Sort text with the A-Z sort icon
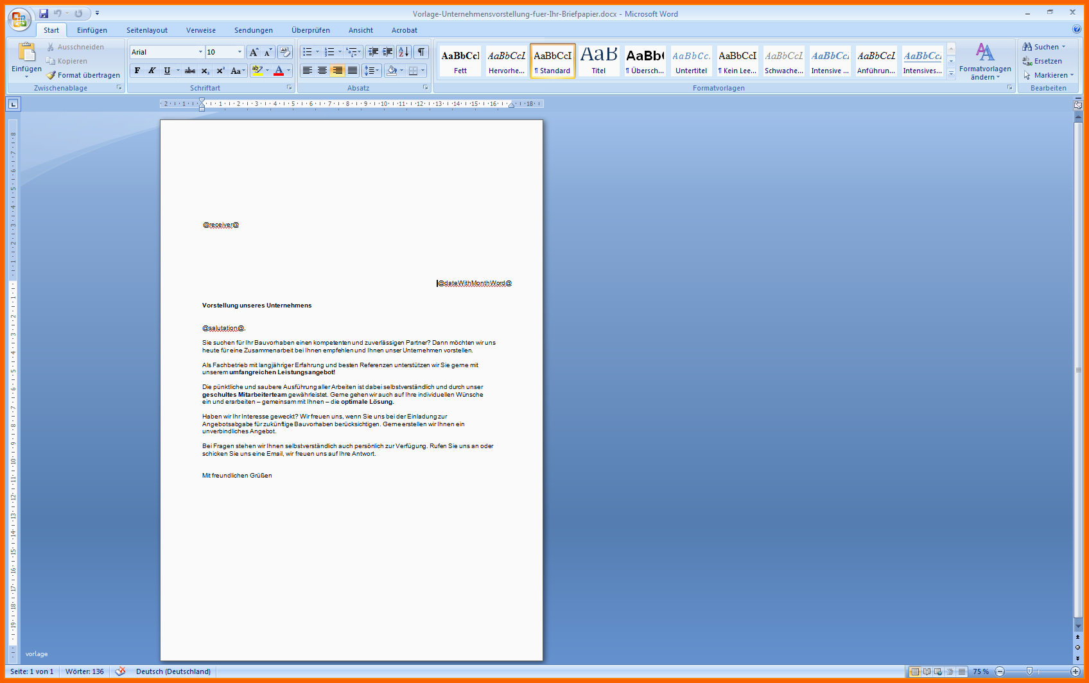The height and width of the screenshot is (683, 1089). (x=404, y=52)
